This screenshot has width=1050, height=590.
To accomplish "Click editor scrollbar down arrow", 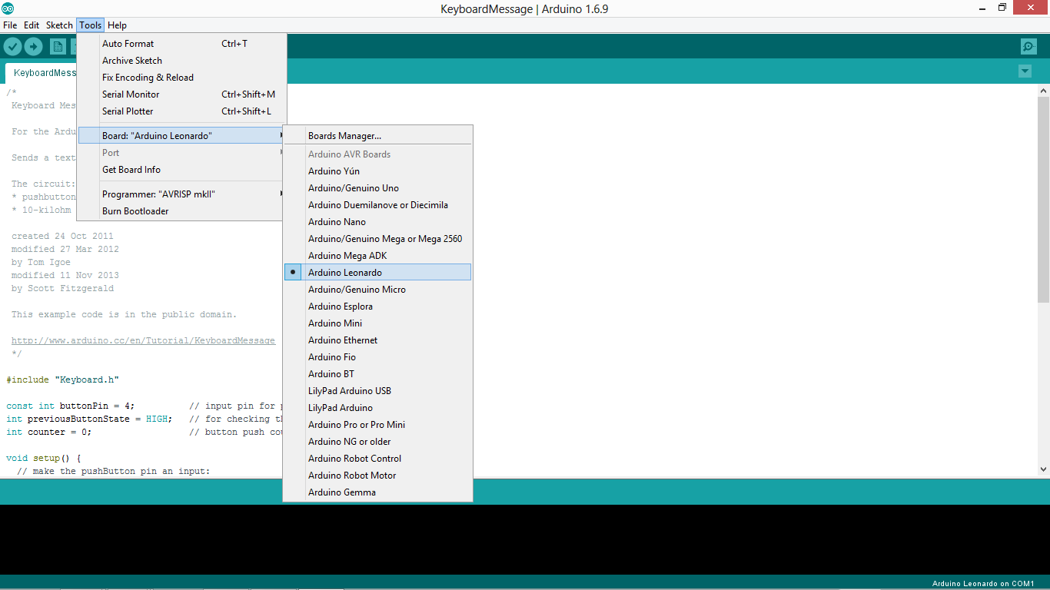I will [x=1043, y=469].
